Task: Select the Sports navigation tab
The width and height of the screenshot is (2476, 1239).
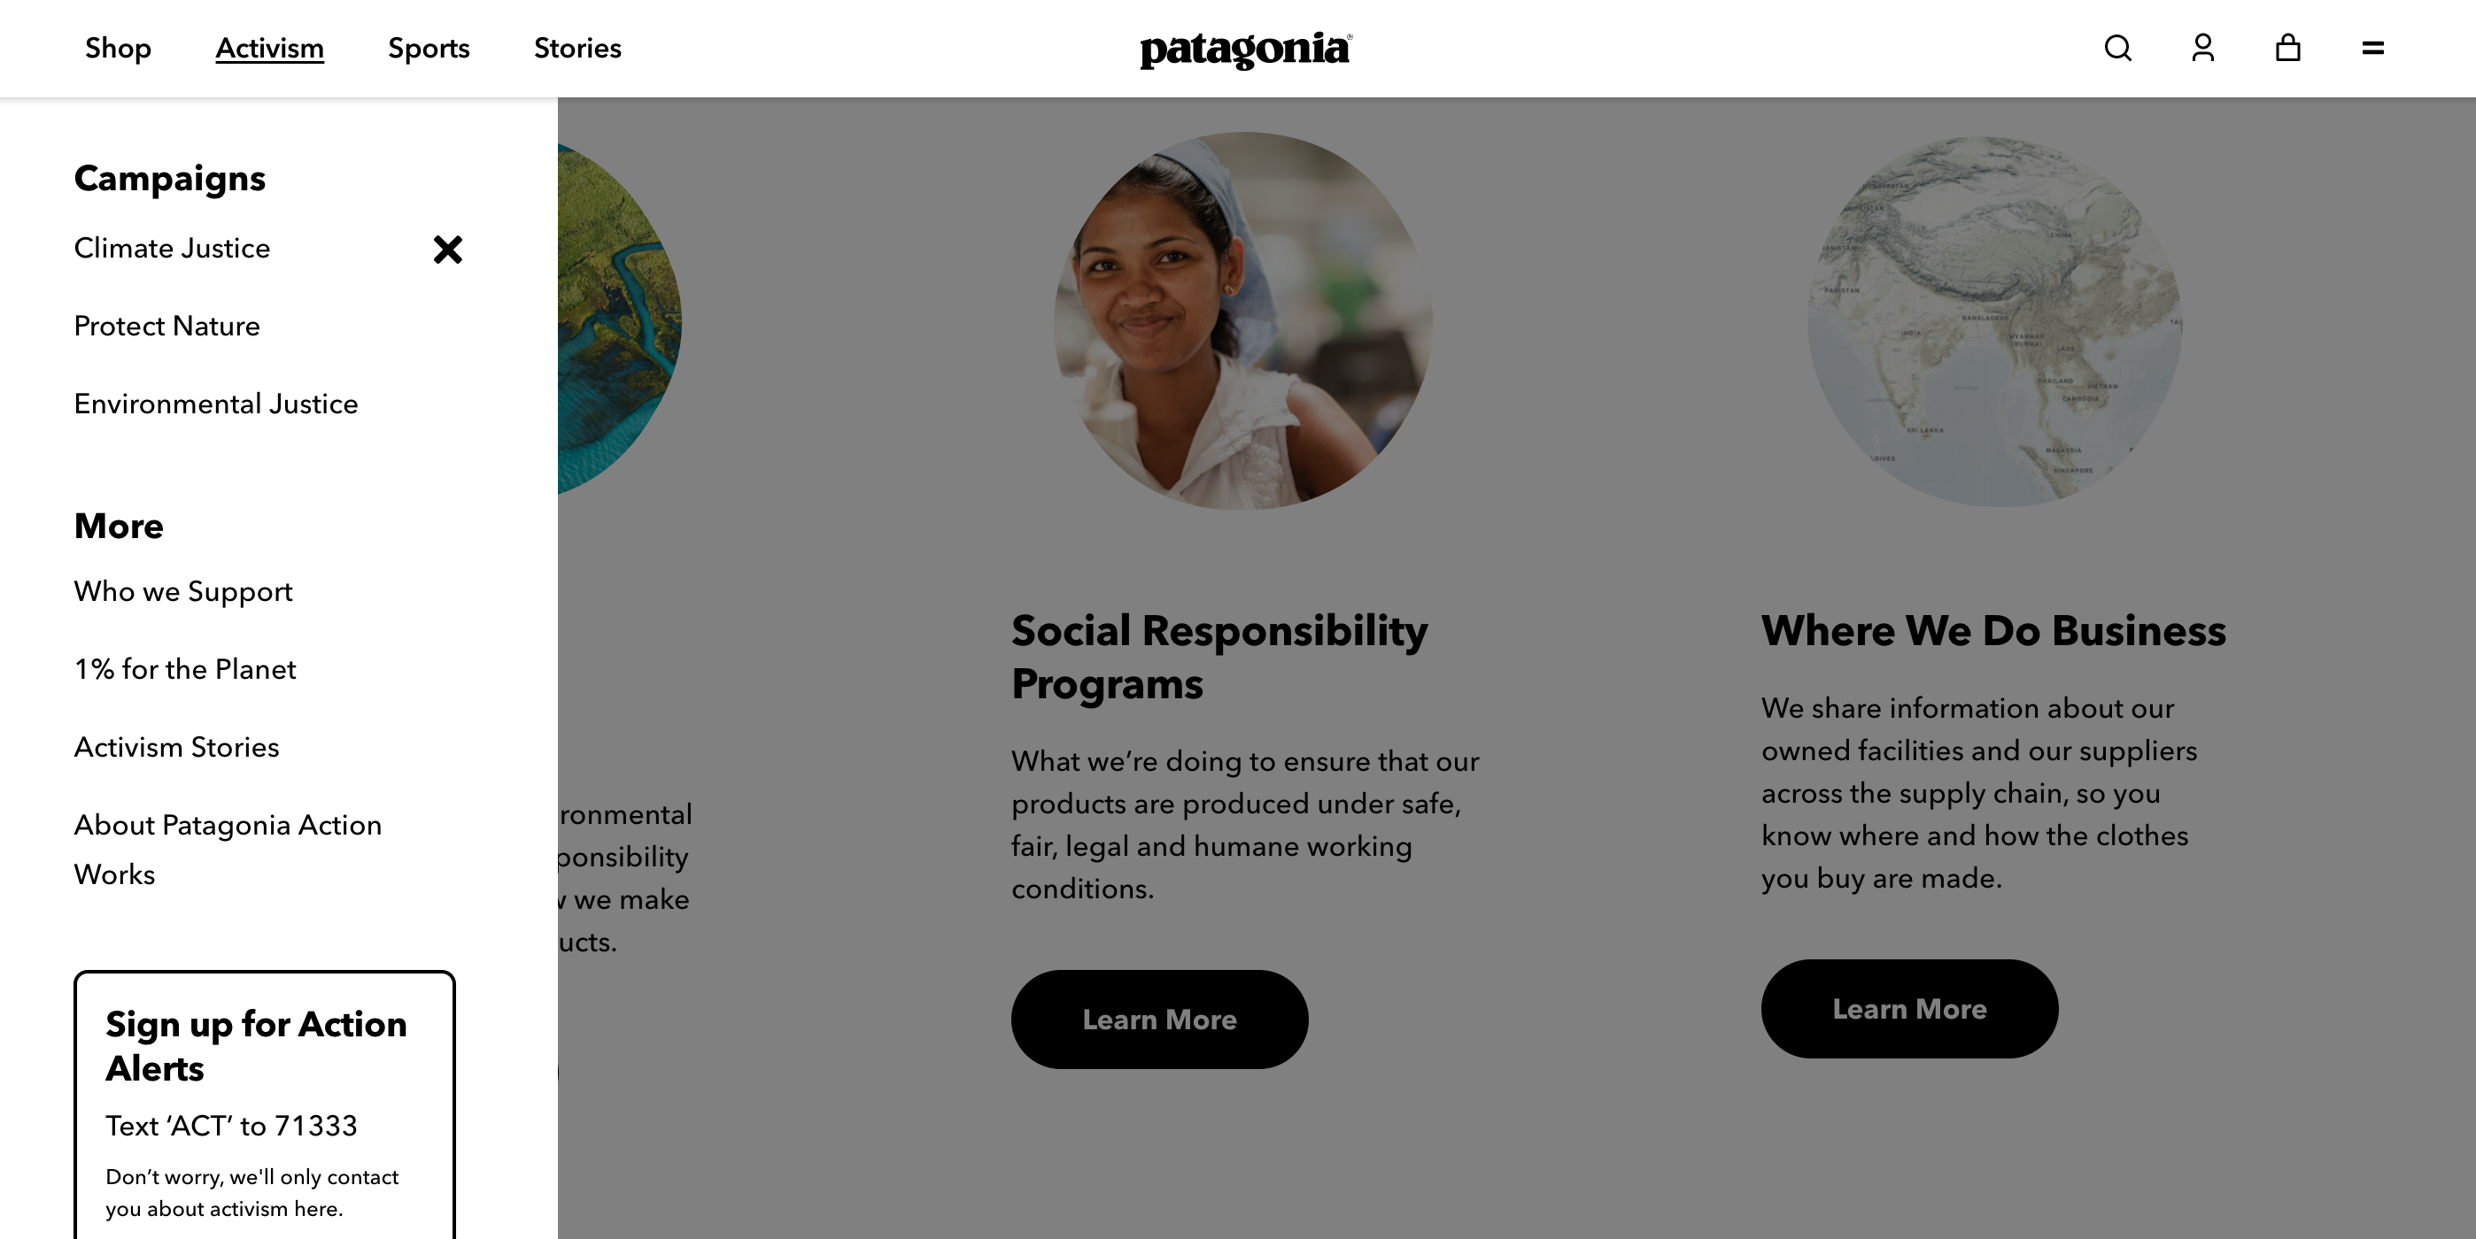Action: click(429, 48)
